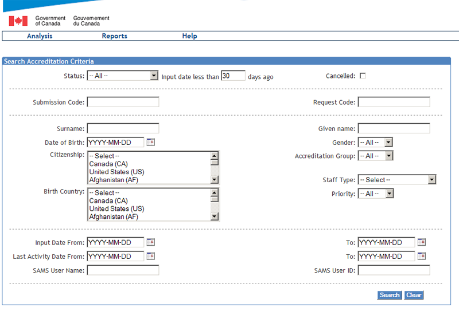Open the Reports menu
The height and width of the screenshot is (311, 459).
pos(114,36)
